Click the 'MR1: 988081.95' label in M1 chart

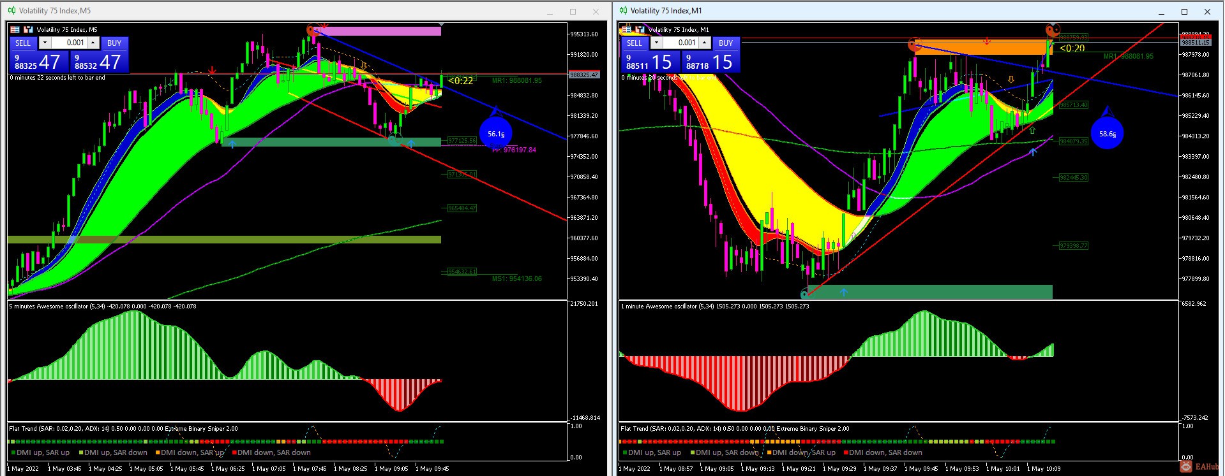[x=1129, y=56]
